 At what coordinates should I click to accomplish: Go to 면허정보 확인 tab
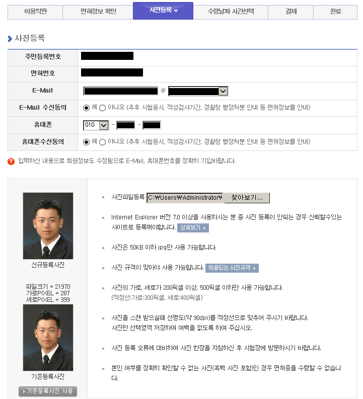tap(98, 12)
